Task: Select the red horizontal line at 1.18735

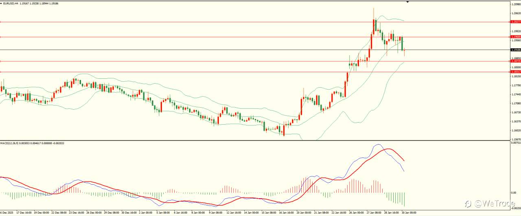Action: click(254, 61)
